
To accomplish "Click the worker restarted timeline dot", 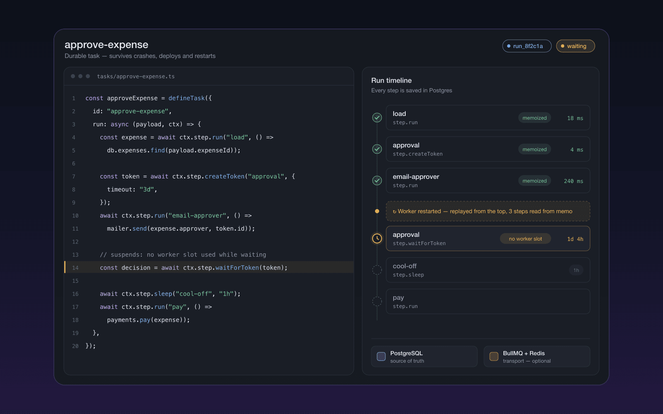I will [x=377, y=211].
